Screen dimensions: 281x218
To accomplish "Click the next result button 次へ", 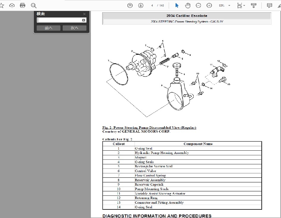I will (75, 28).
